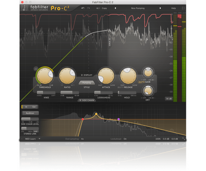The image size is (206, 171).
Task: Open the Pumping style dropdown
Action: (x=87, y=83)
